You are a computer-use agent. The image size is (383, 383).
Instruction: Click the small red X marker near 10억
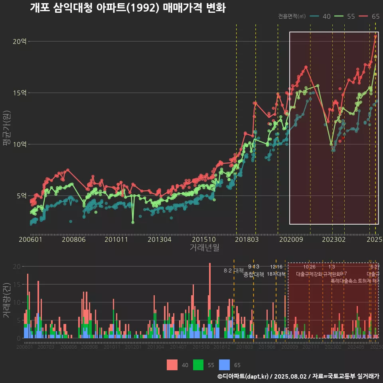pyautogui.click(x=343, y=138)
